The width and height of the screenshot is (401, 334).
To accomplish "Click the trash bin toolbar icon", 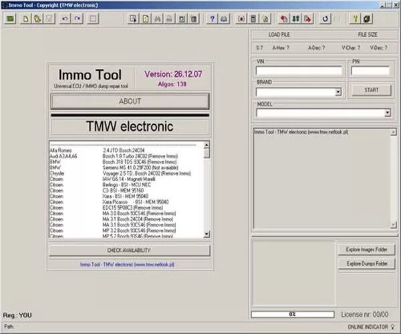I will 194,19.
